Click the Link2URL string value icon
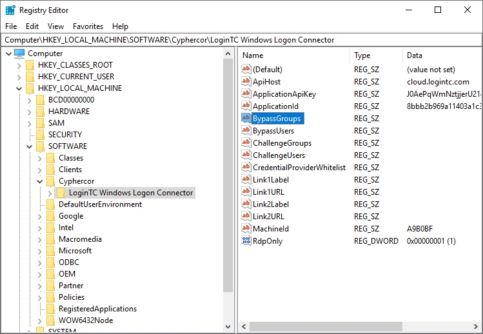The image size is (483, 334). click(246, 216)
